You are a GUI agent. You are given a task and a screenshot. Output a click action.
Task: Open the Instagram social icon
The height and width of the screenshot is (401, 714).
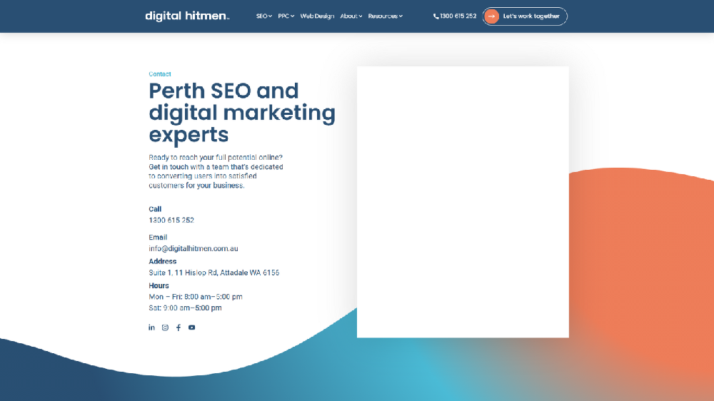[165, 328]
